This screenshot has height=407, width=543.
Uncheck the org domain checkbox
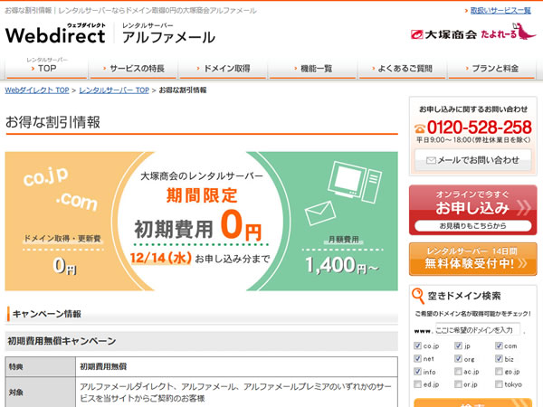458,358
